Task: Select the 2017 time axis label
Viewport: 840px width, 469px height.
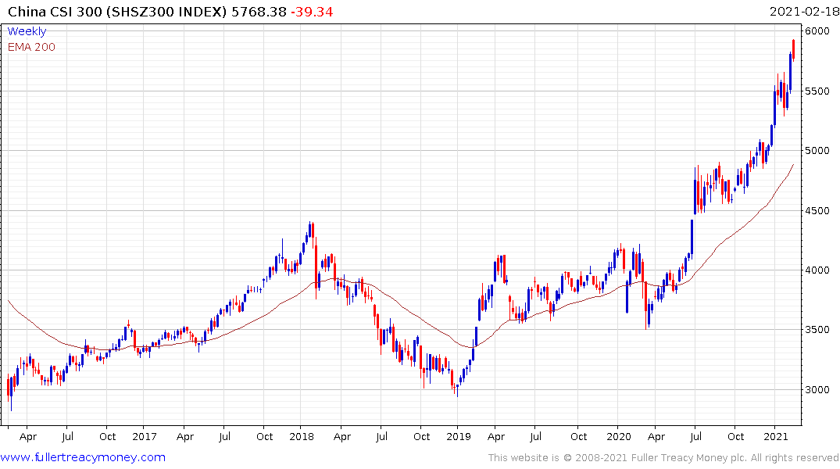Action: coord(145,436)
